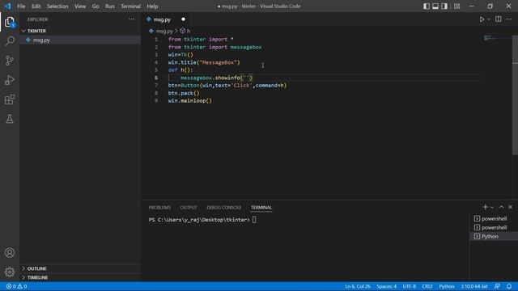Open the Go menu

coord(96,6)
